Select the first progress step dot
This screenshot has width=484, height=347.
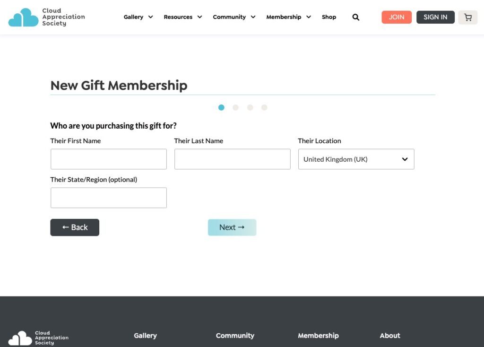click(x=221, y=107)
